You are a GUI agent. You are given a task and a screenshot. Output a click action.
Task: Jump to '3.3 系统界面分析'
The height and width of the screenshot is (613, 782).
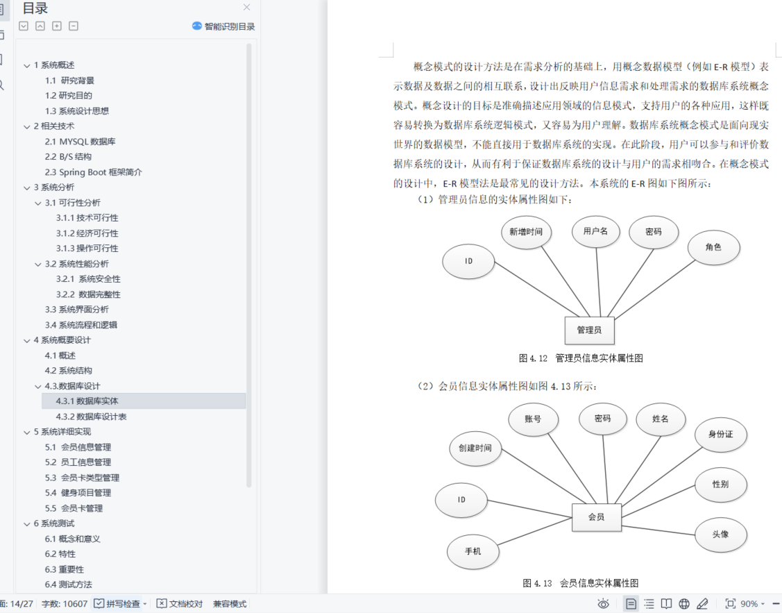(x=77, y=310)
